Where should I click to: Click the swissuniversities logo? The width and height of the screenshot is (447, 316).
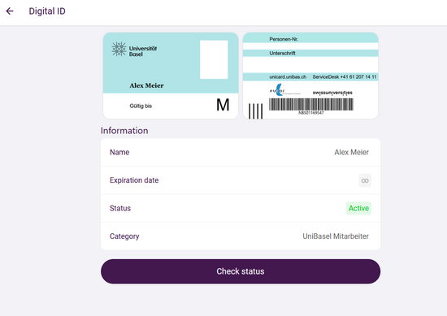(x=332, y=93)
